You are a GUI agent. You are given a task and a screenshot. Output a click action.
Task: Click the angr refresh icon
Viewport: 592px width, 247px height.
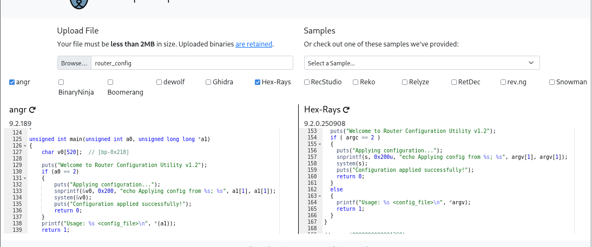tap(32, 110)
